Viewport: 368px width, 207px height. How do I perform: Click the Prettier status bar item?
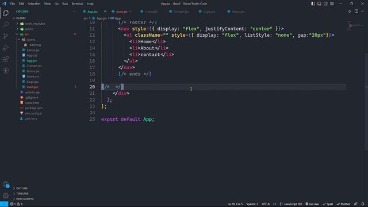point(343,204)
